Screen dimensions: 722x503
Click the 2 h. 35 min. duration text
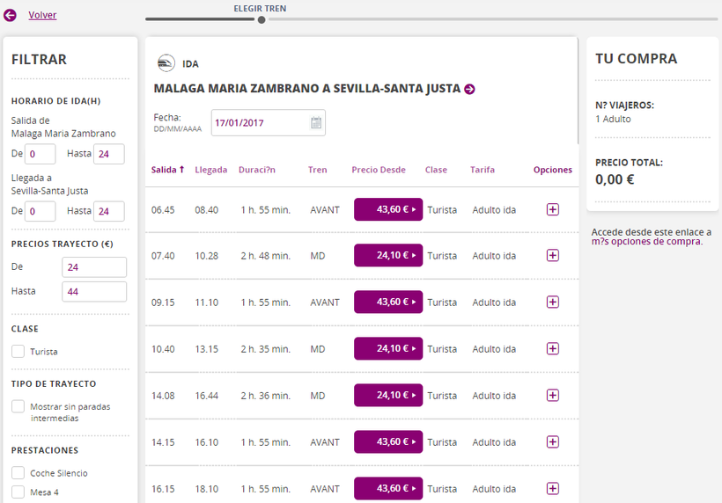coord(265,349)
